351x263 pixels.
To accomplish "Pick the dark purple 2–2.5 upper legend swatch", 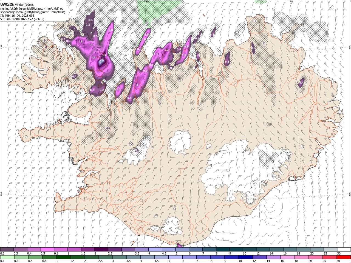I will point(101,250).
